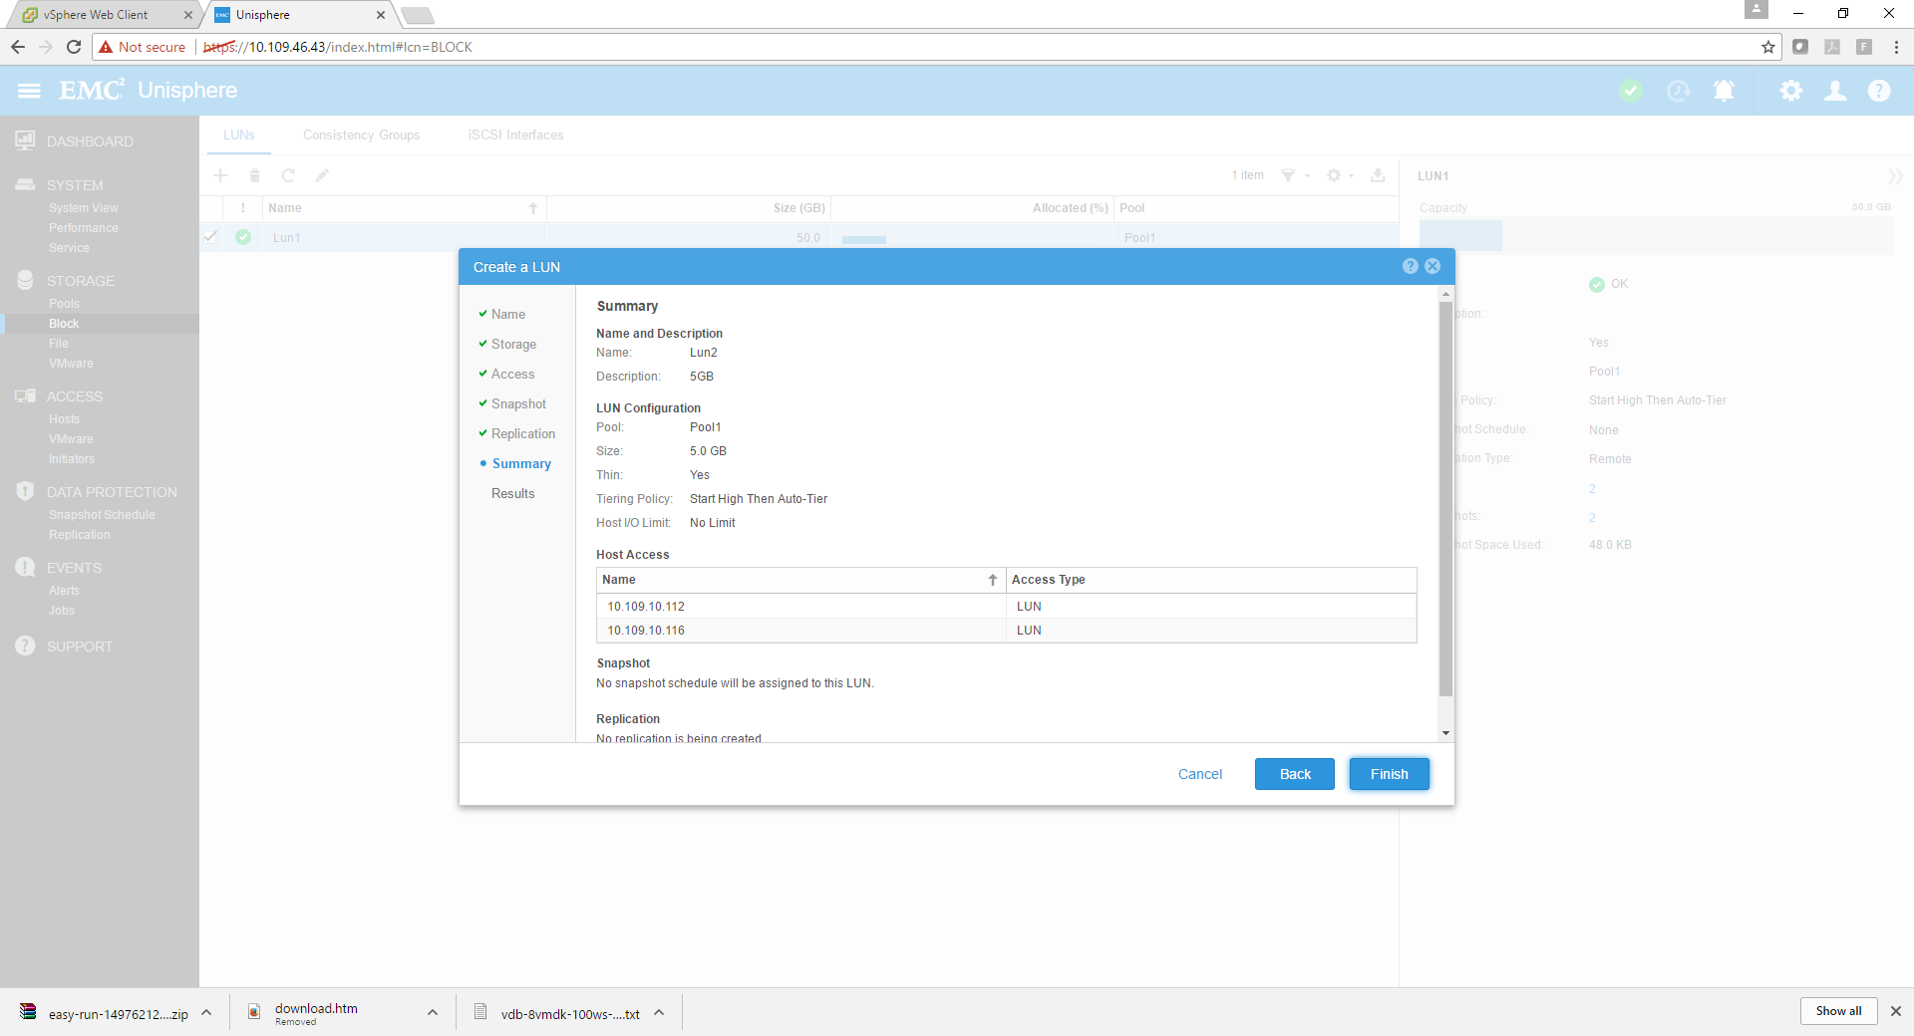Go to Replication step in wizard

[x=522, y=434]
